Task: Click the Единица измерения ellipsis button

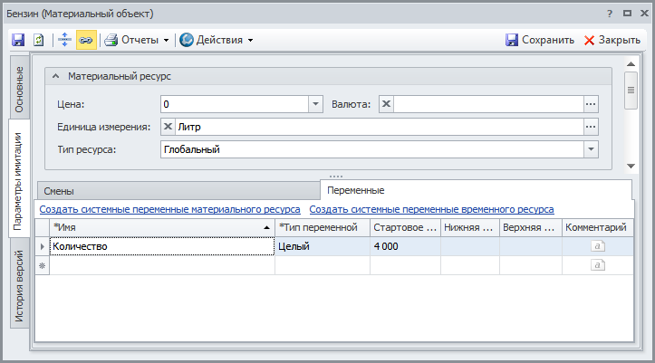Action: 591,127
